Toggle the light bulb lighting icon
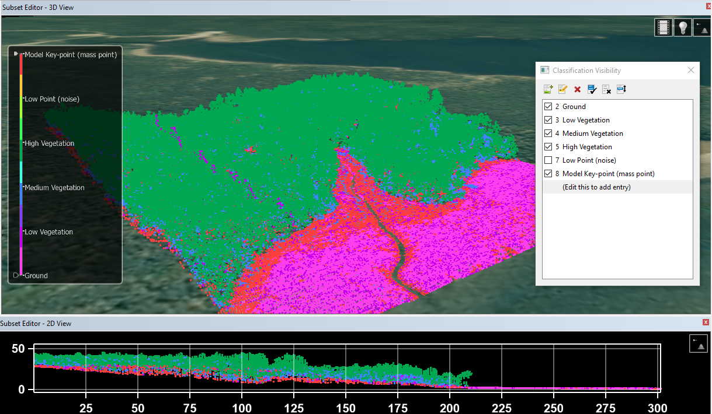The width and height of the screenshot is (712, 414). (x=682, y=27)
